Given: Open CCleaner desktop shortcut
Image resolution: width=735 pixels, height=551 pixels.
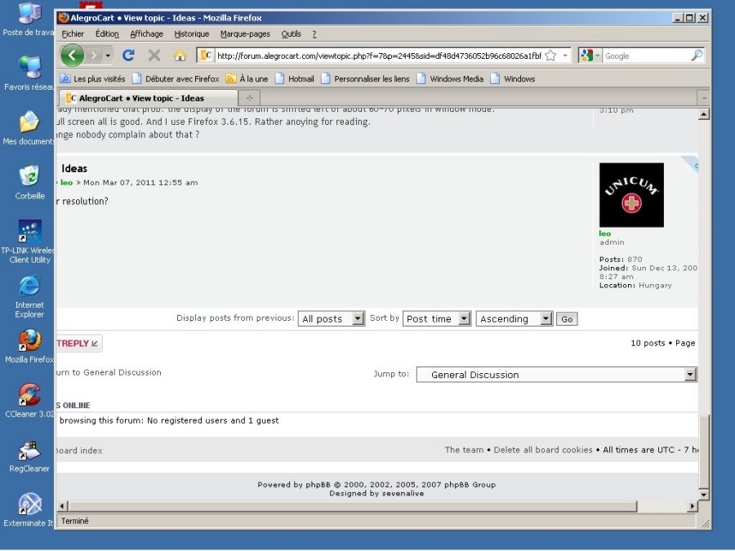Looking at the screenshot, I should tap(29, 395).
